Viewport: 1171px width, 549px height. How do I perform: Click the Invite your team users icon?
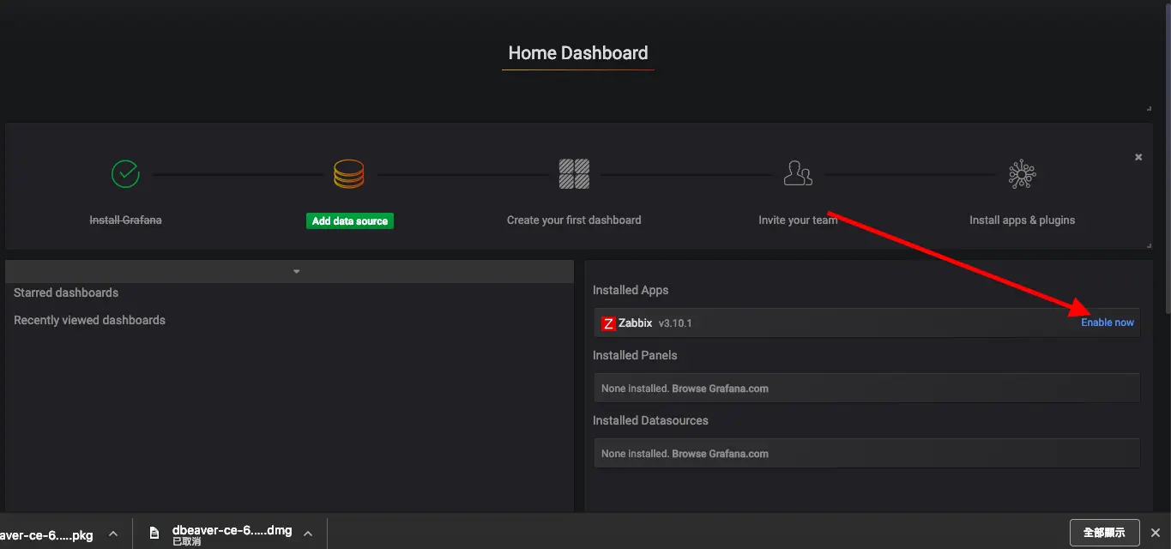pyautogui.click(x=798, y=173)
